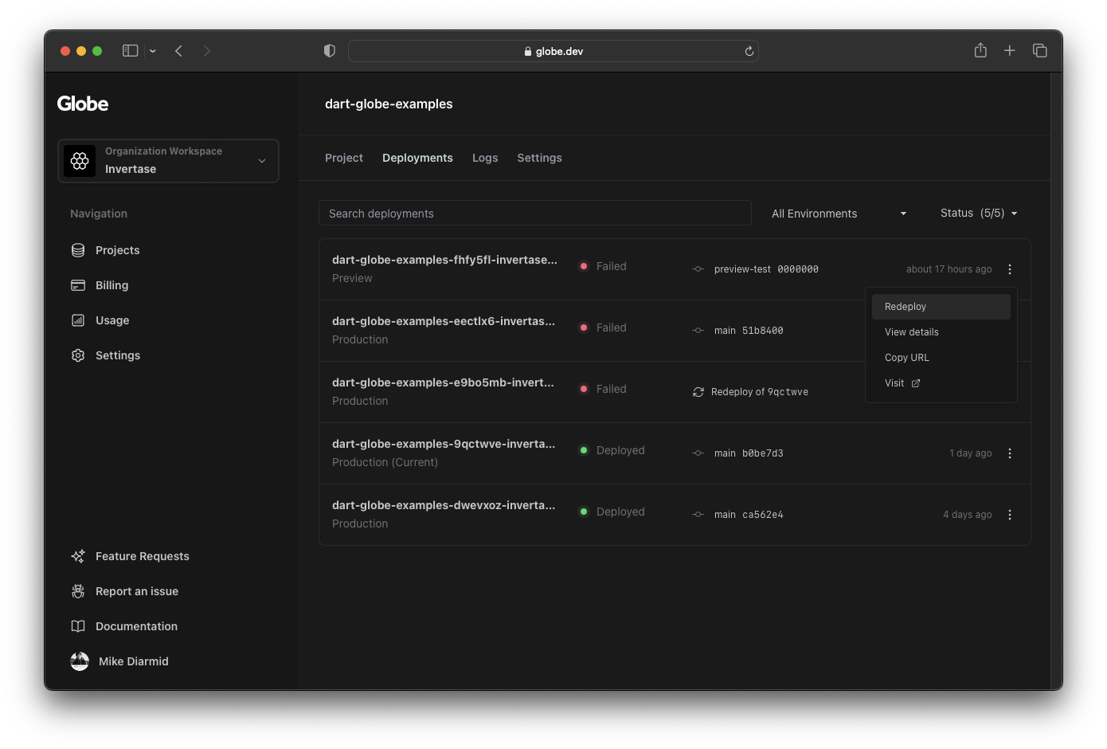Click the Invertase organization logo
This screenshot has width=1107, height=749.
click(80, 161)
